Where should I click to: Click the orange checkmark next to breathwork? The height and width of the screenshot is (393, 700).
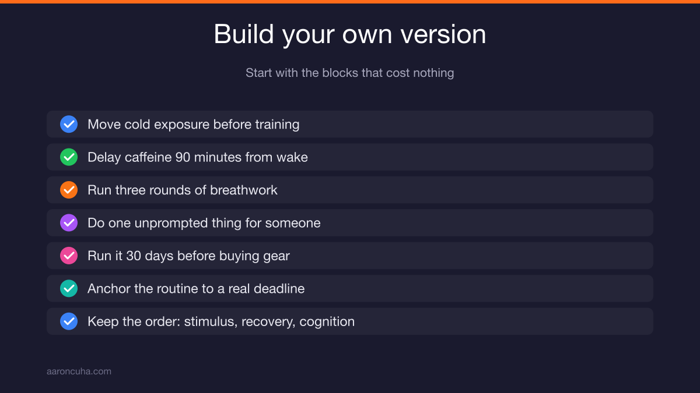(x=69, y=190)
